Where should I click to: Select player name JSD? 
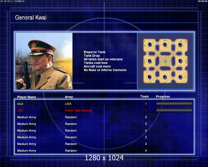tap(20, 110)
